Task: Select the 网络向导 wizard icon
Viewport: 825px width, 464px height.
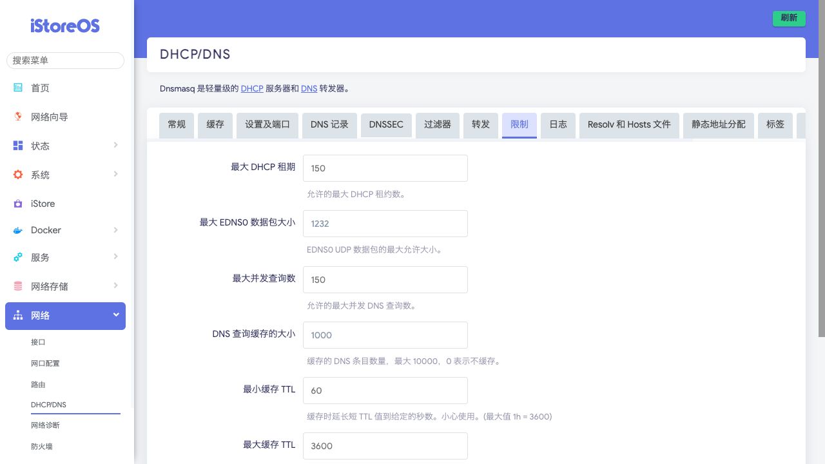Action: 18,117
